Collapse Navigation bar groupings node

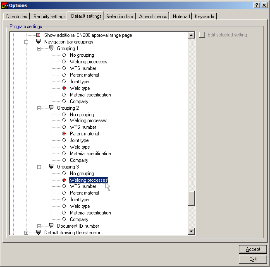pos(26,42)
